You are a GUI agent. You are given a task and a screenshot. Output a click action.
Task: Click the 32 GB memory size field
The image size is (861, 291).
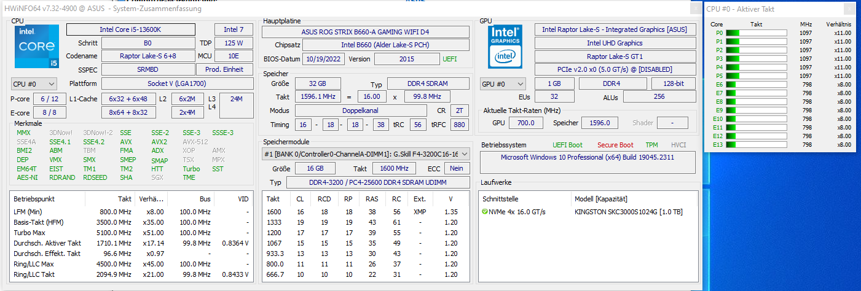click(318, 84)
